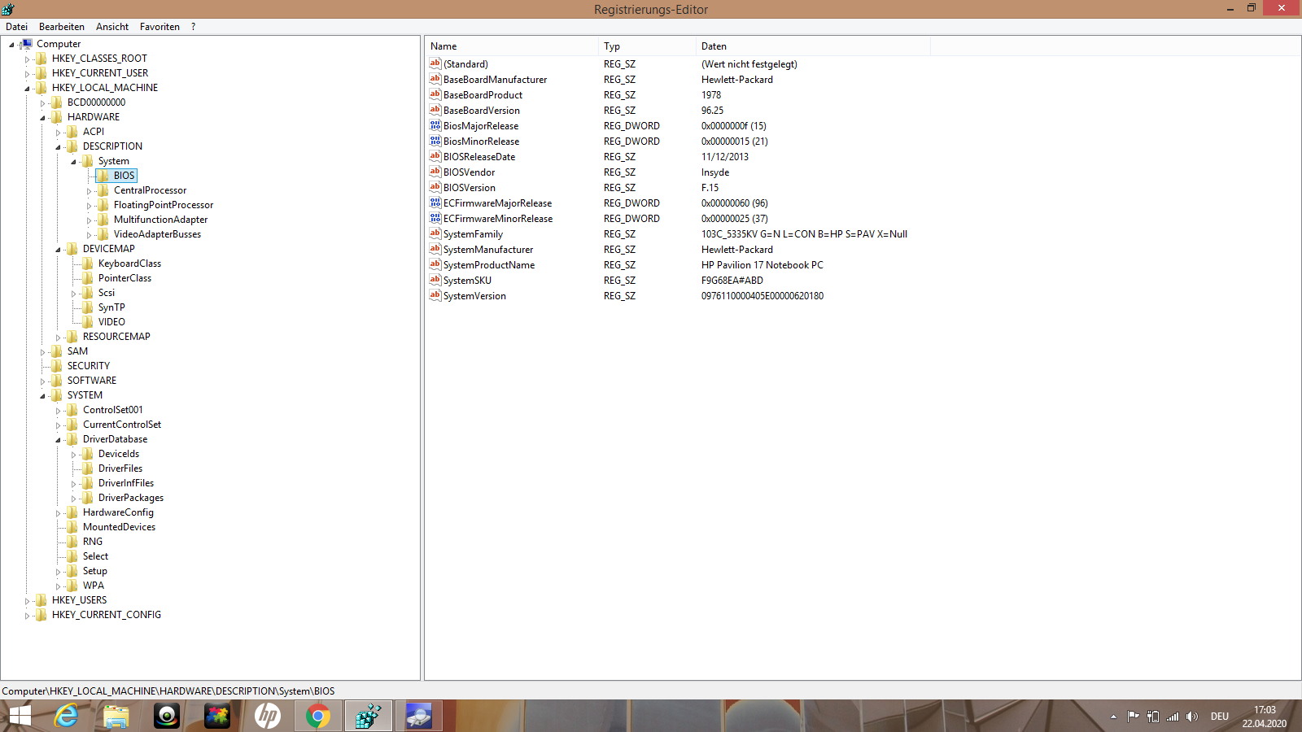Launch Internet Explorer from the taskbar
This screenshot has height=732, width=1302.
[66, 716]
